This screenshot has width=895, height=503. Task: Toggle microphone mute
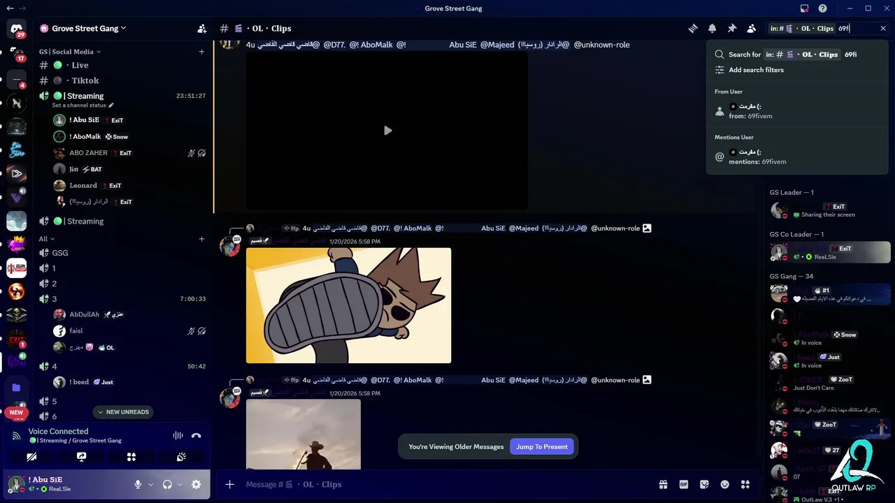tap(138, 484)
